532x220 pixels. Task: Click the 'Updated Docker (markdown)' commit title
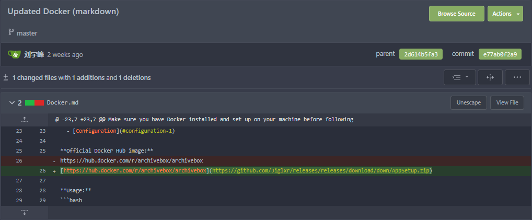(63, 11)
